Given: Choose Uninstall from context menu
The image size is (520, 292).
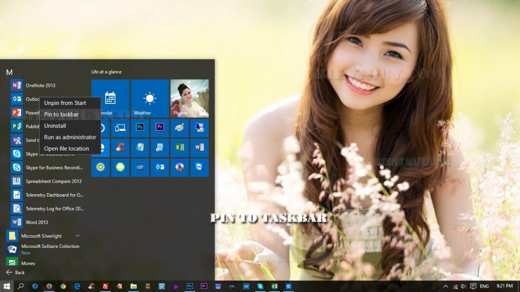Looking at the screenshot, I should (70, 126).
